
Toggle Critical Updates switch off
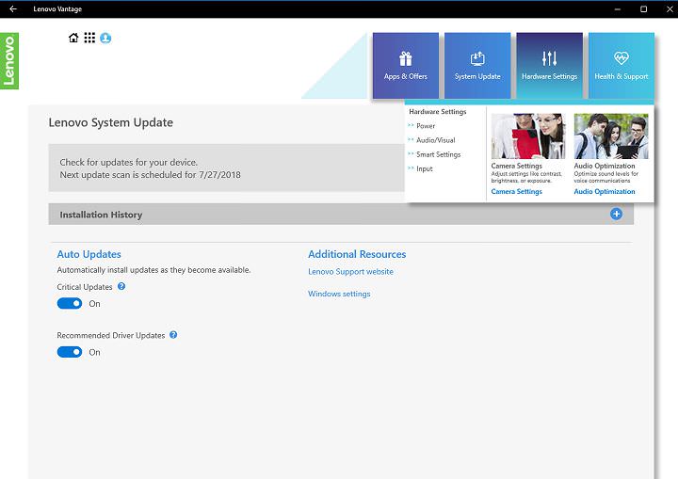pyautogui.click(x=70, y=304)
